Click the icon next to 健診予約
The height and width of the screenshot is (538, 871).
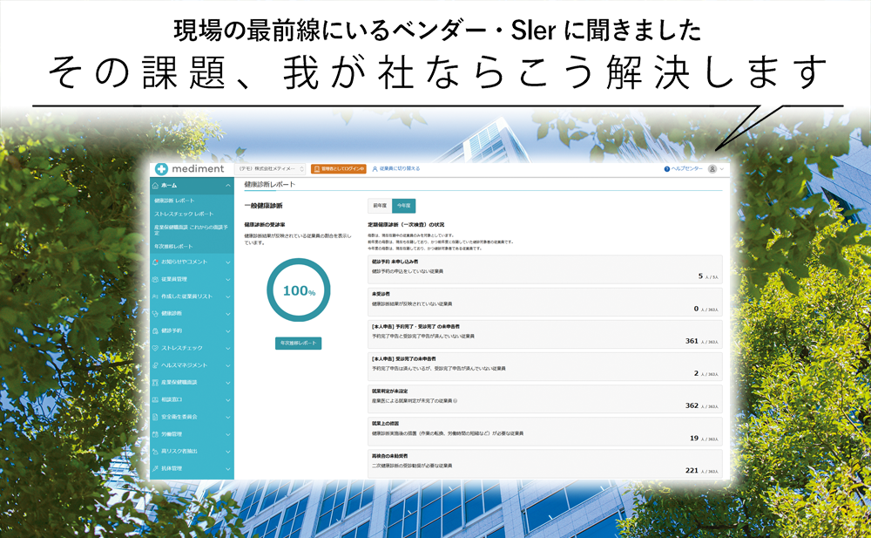156,331
